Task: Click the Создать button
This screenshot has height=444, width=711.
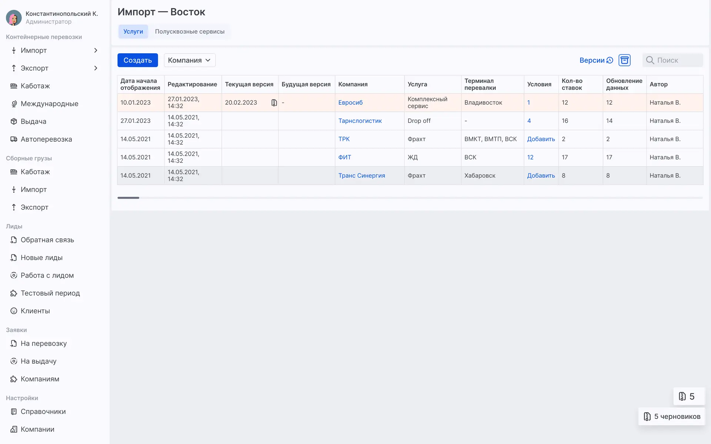Action: pyautogui.click(x=137, y=60)
